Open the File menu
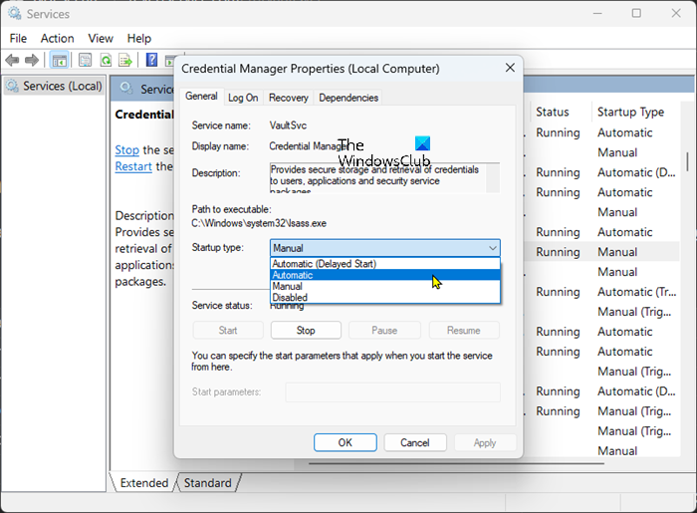The image size is (697, 513). 18,39
